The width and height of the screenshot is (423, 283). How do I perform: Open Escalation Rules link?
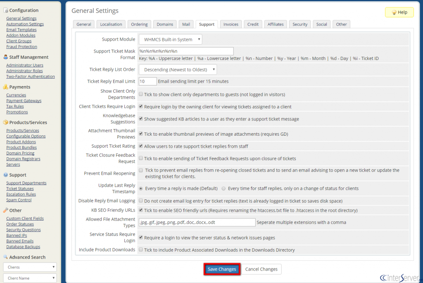(21, 194)
